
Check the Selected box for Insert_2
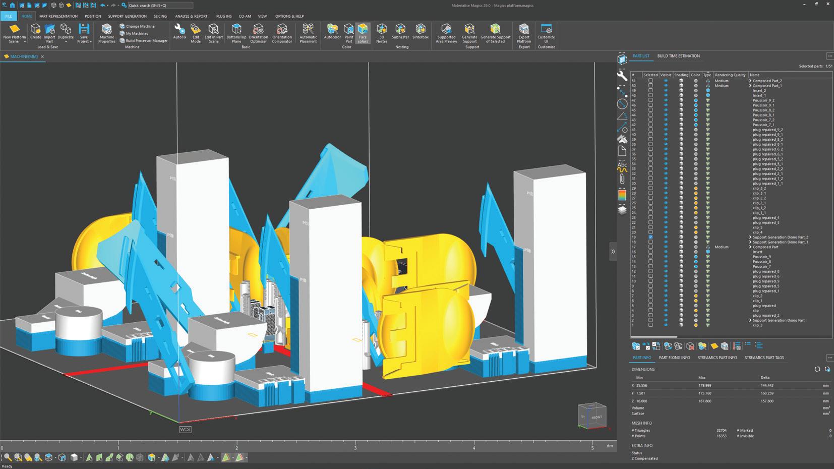click(650, 91)
